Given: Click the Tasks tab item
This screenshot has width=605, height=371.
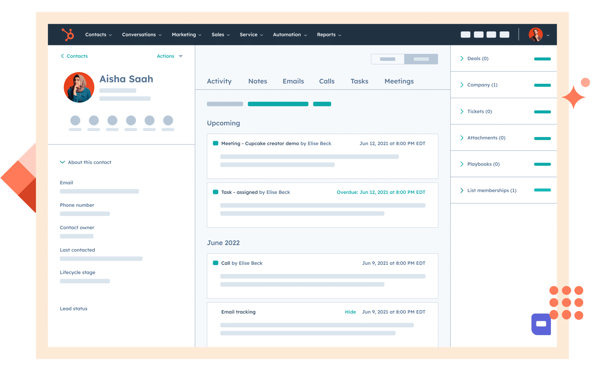Looking at the screenshot, I should 360,81.
